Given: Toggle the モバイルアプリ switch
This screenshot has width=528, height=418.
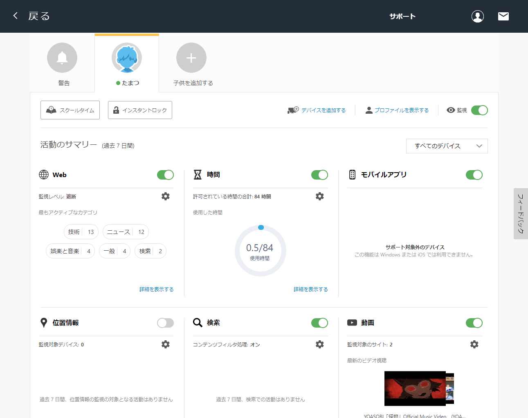Looking at the screenshot, I should pos(474,175).
